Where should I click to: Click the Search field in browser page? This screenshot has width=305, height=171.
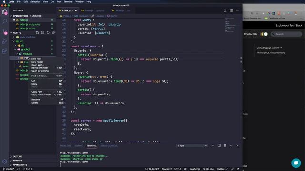pyautogui.click(x=286, y=34)
